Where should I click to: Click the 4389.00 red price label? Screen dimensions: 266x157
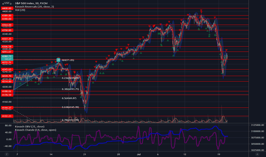pos(7,15)
